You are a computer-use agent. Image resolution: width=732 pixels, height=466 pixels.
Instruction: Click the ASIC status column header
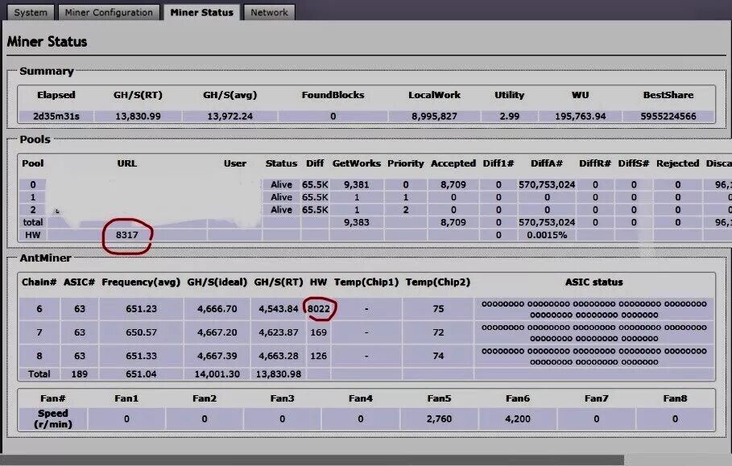point(593,282)
